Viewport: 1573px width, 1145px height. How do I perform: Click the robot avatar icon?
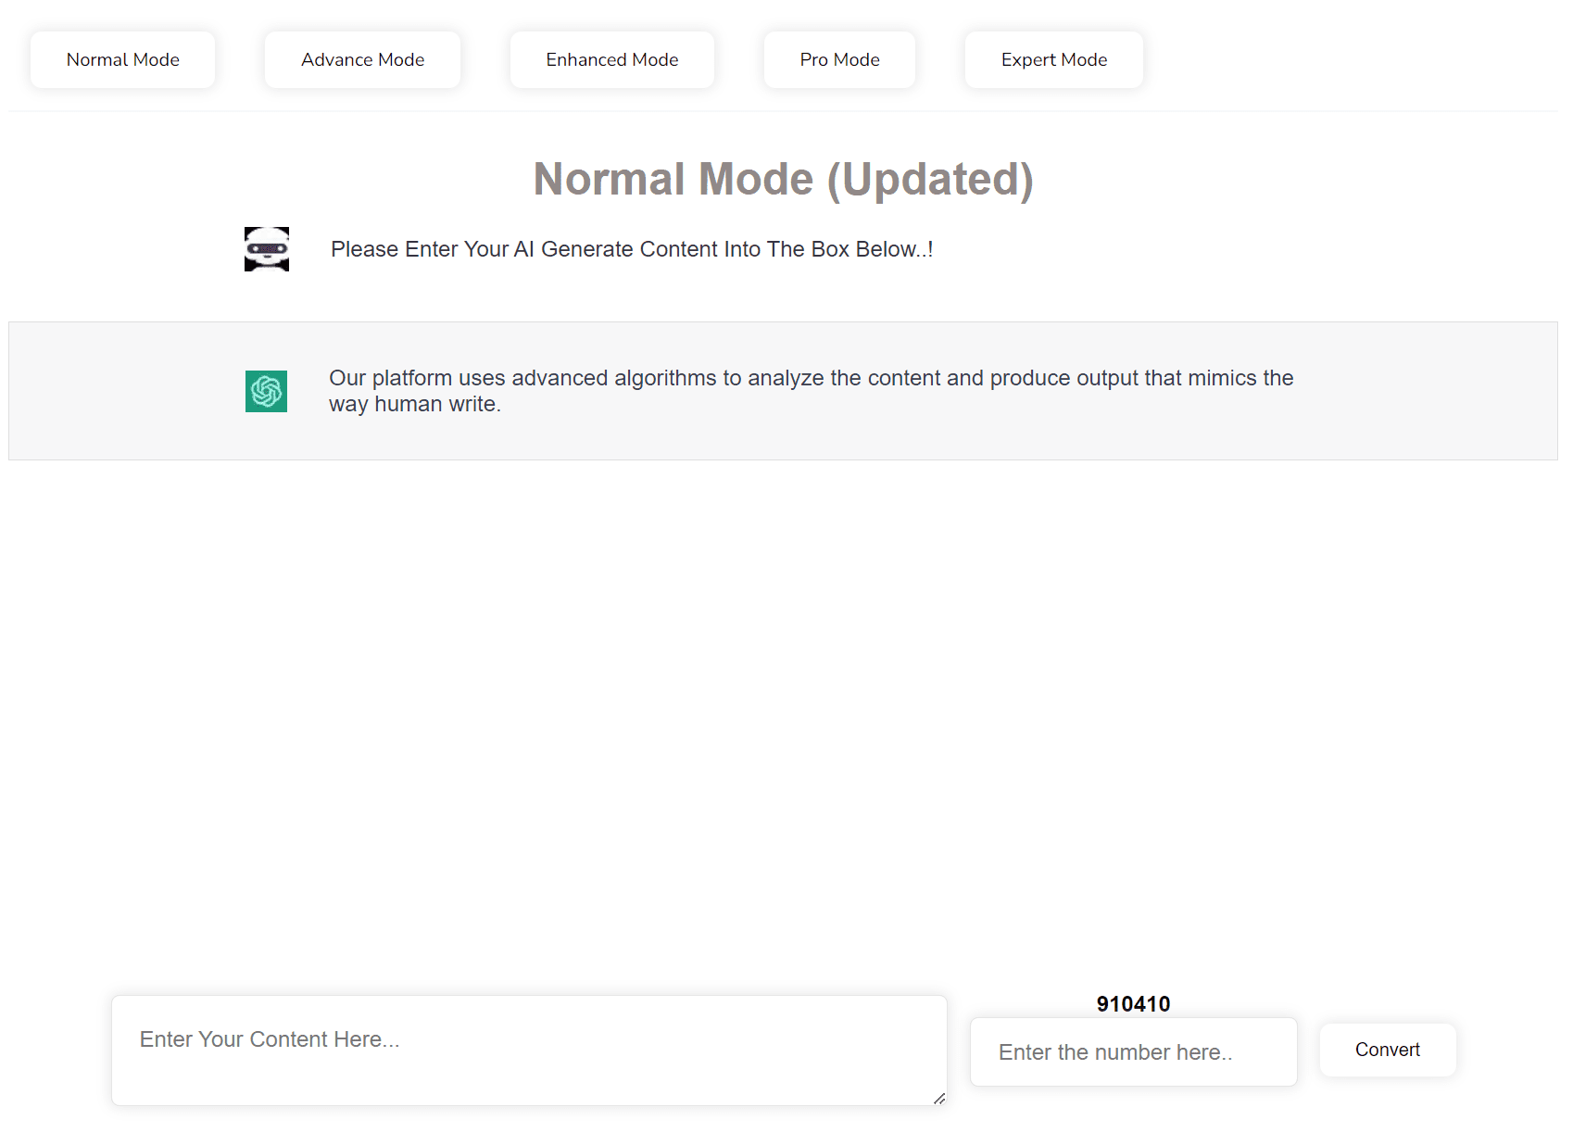click(x=266, y=249)
